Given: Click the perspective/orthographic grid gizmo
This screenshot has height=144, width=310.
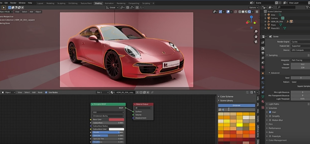Looking at the screenshot, I should (x=256, y=46).
